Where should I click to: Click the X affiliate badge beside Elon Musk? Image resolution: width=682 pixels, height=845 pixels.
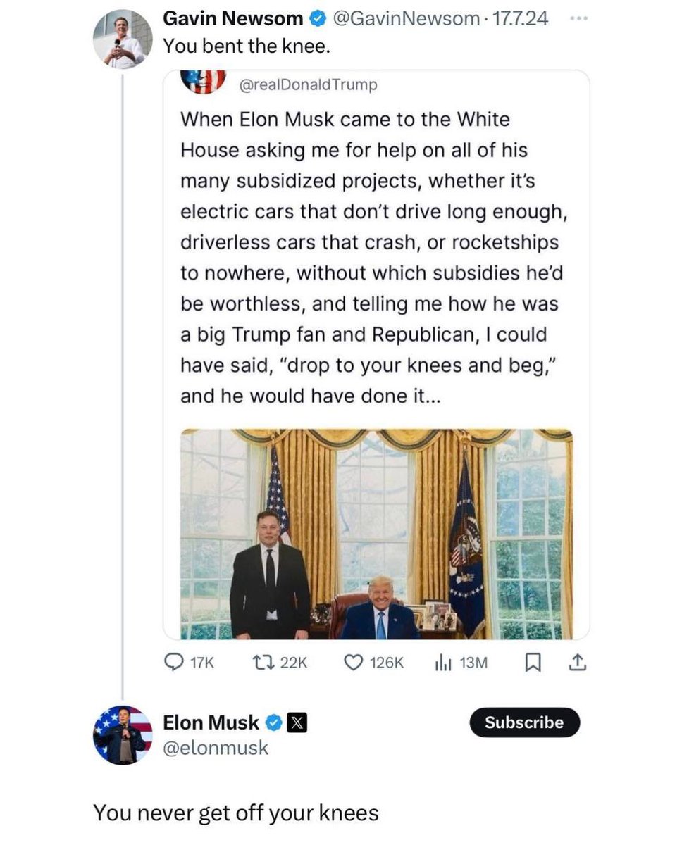tap(298, 722)
